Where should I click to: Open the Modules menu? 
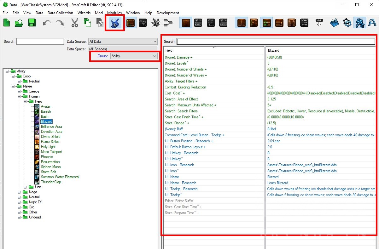pyautogui.click(x=114, y=13)
